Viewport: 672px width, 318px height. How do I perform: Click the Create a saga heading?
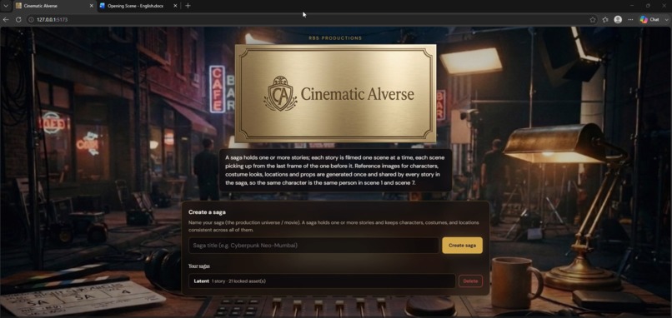click(207, 212)
